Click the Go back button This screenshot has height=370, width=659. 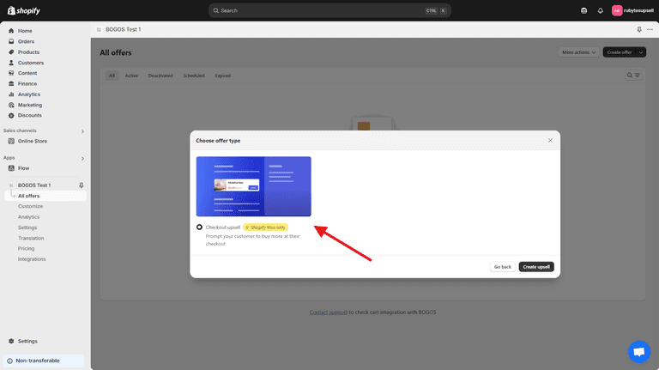[x=502, y=267]
